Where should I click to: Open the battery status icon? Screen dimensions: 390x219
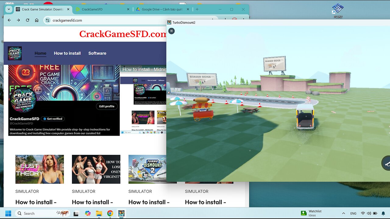tap(375, 213)
